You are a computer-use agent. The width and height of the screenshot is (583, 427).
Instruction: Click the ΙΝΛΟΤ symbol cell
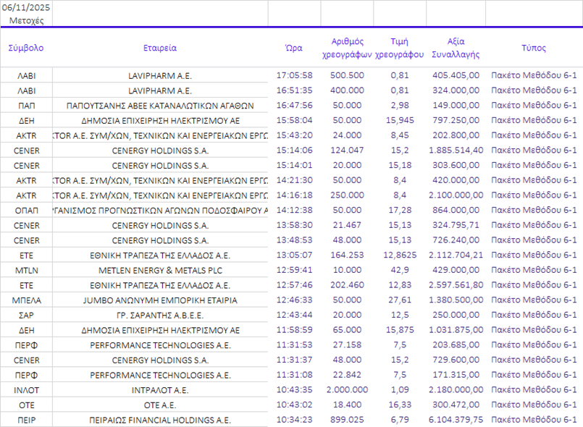point(26,390)
